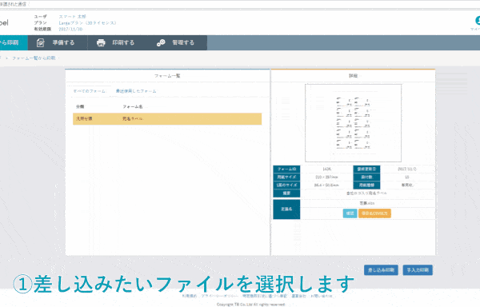This screenshot has width=480, height=307.
Task: Click the 2017/11/30 expiry date link
Action: click(x=70, y=30)
